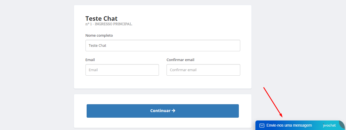Click the Confirmar email label
The image size is (346, 130).
(180, 60)
